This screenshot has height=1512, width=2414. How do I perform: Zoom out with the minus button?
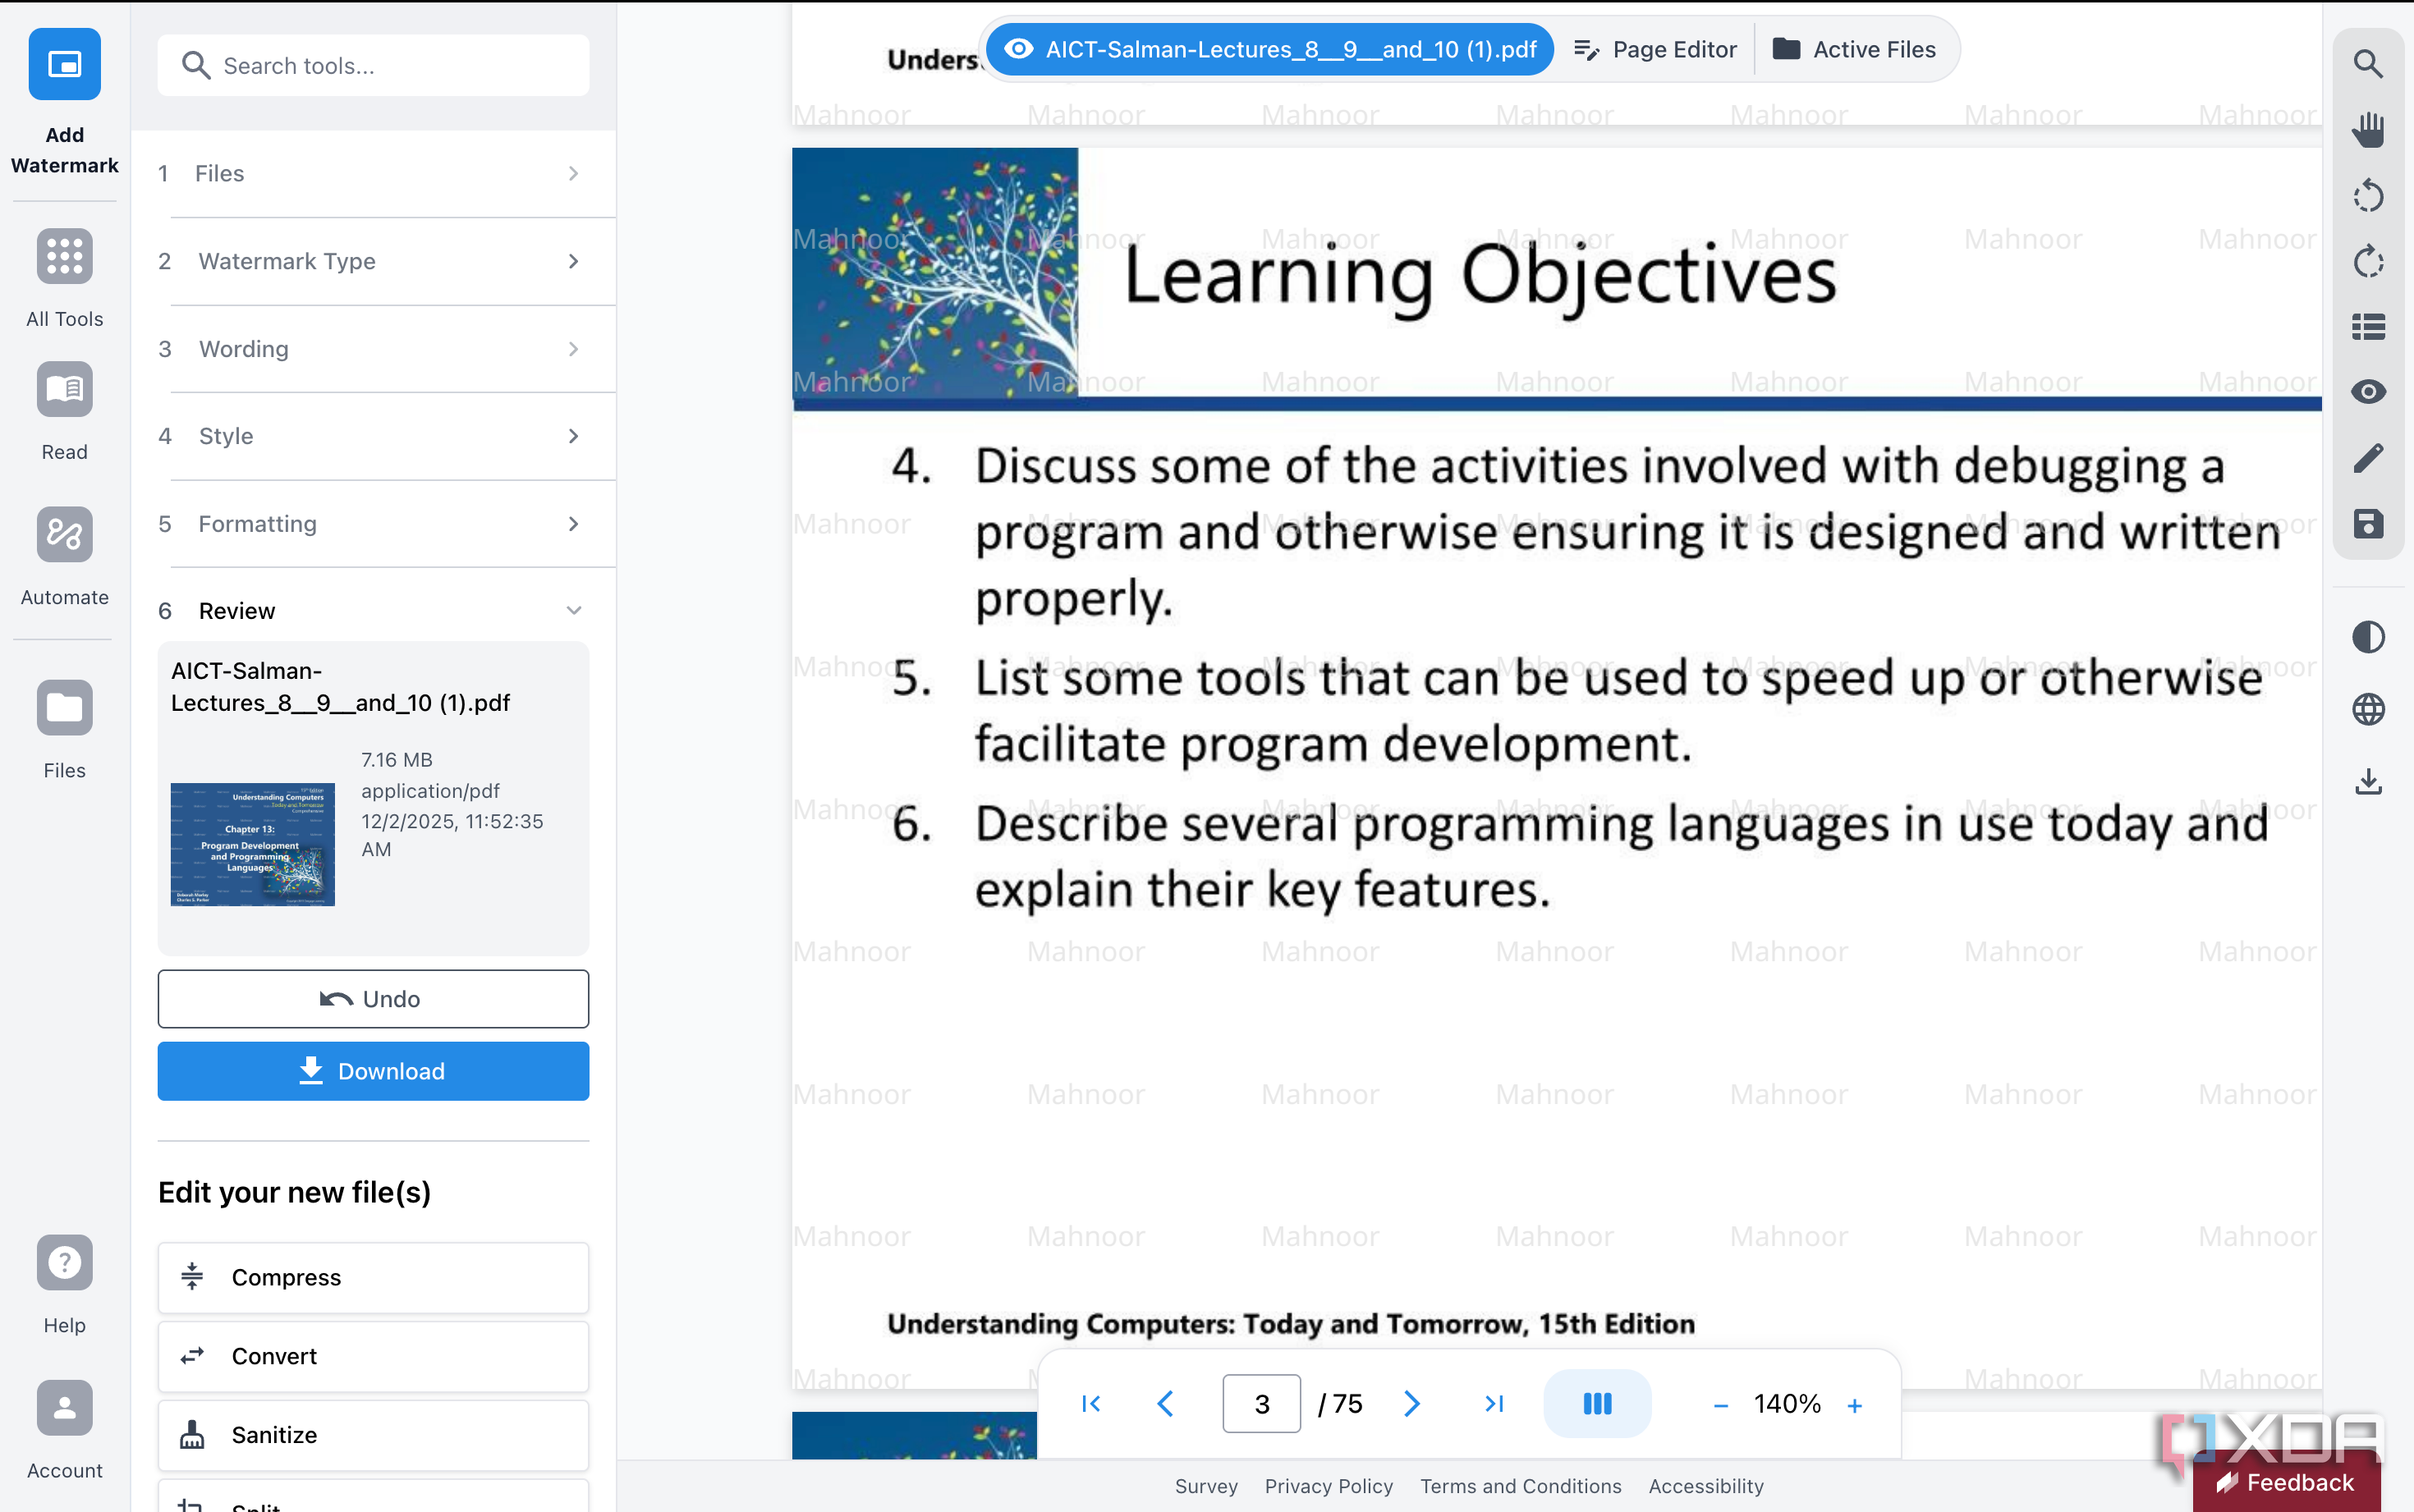point(1720,1405)
